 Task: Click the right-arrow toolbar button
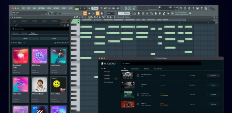(89, 14)
